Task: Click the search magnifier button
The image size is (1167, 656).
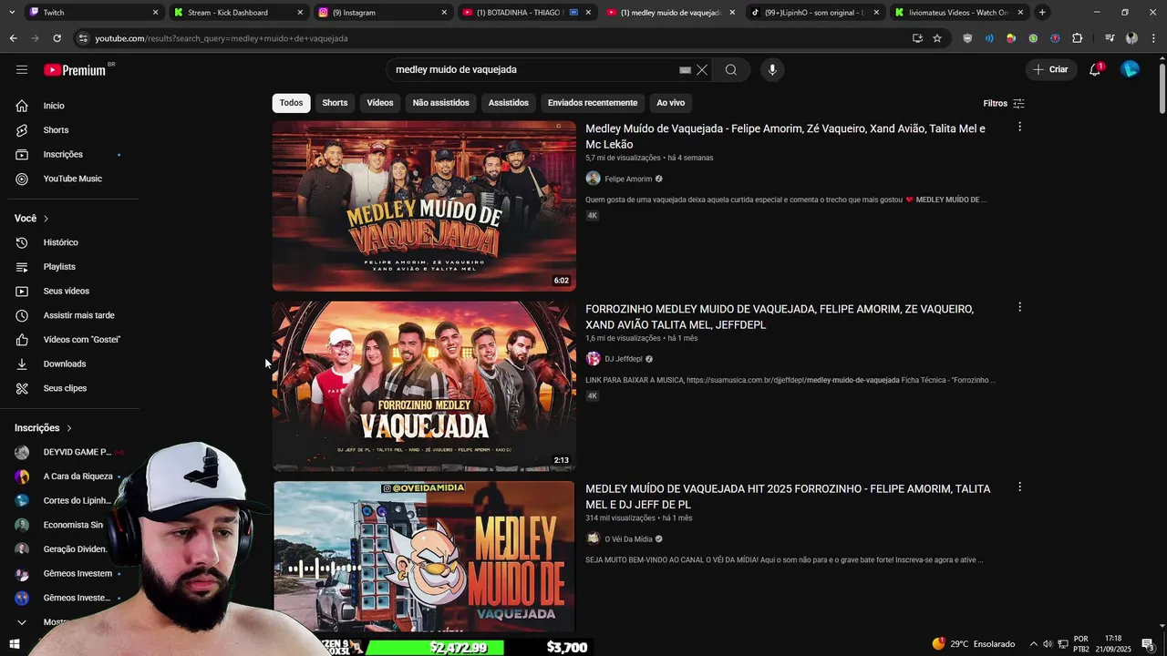Action: click(x=731, y=70)
